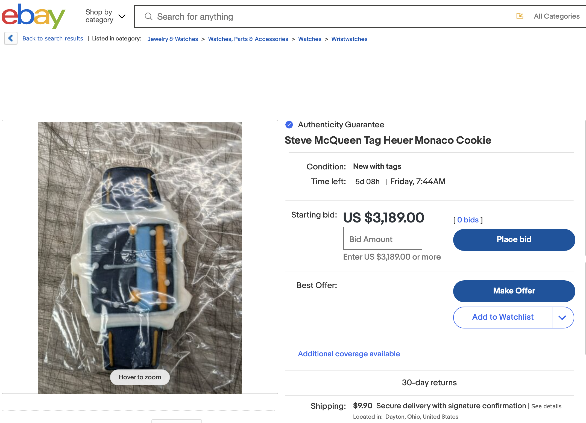Expand the Watchlist options arrow

(562, 317)
